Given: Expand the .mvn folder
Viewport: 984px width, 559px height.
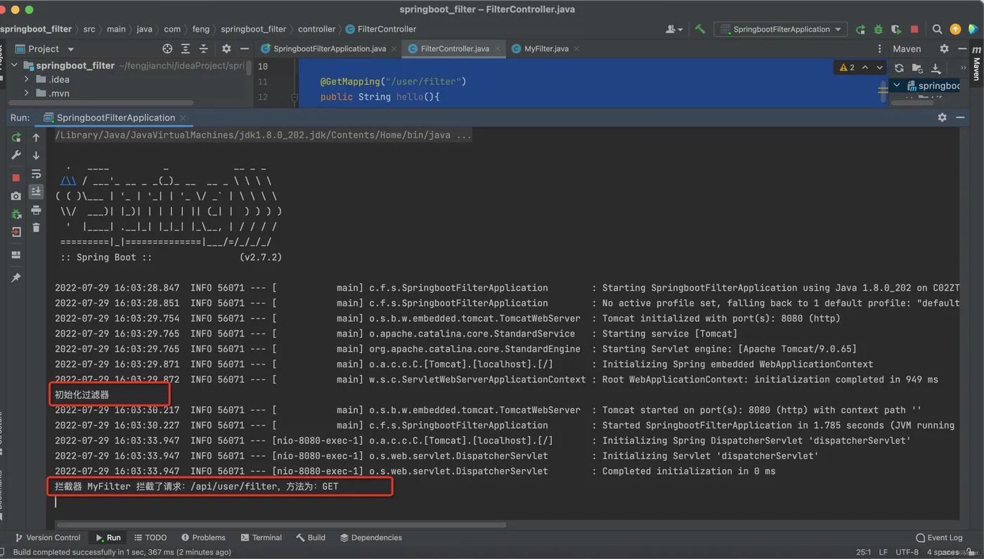Looking at the screenshot, I should click(x=27, y=93).
